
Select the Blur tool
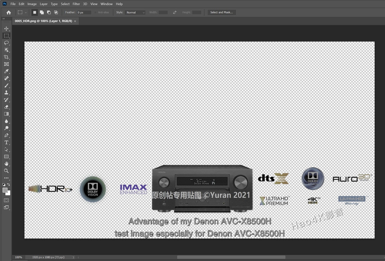[x=6, y=121]
